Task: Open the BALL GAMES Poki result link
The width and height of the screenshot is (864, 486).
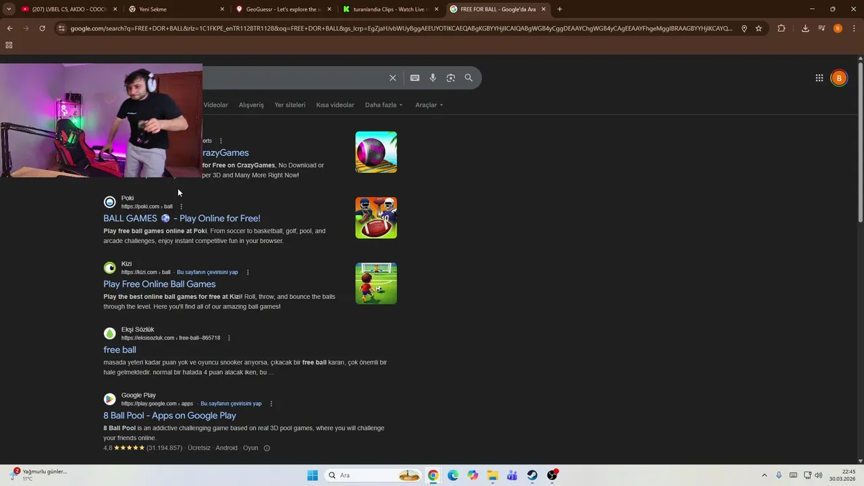Action: (182, 218)
